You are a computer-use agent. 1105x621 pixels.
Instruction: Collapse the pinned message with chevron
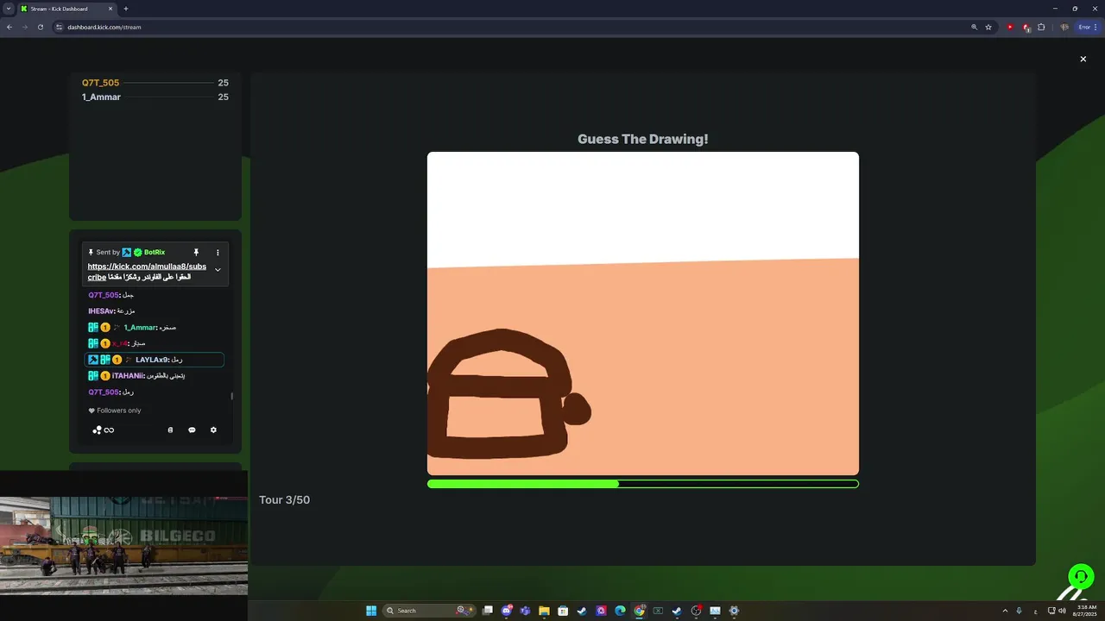(218, 270)
